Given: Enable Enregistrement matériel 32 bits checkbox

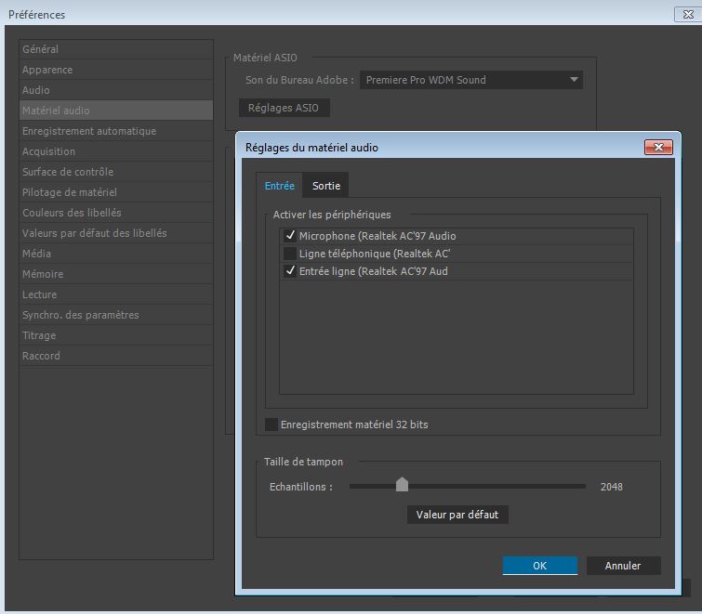Looking at the screenshot, I should [x=272, y=425].
